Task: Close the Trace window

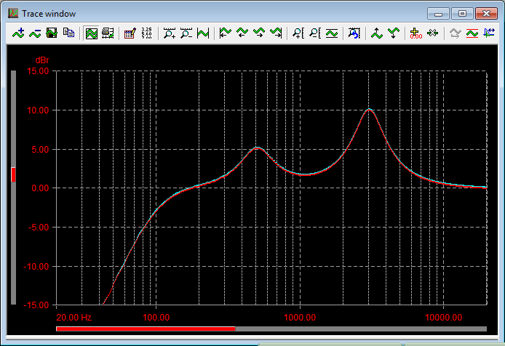Action: (486, 14)
